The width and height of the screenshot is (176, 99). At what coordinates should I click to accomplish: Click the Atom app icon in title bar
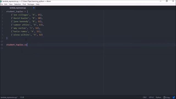click(x=1, y=1)
